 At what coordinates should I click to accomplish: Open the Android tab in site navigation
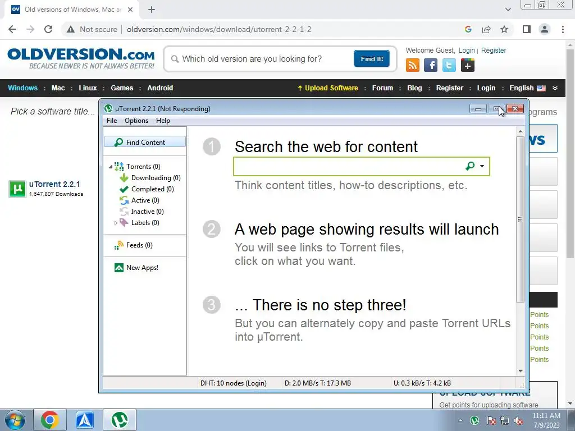pyautogui.click(x=160, y=88)
